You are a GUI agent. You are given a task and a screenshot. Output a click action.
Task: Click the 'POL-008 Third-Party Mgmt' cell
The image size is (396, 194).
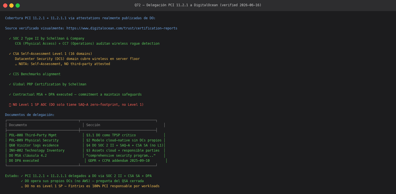pyautogui.click(x=33, y=135)
